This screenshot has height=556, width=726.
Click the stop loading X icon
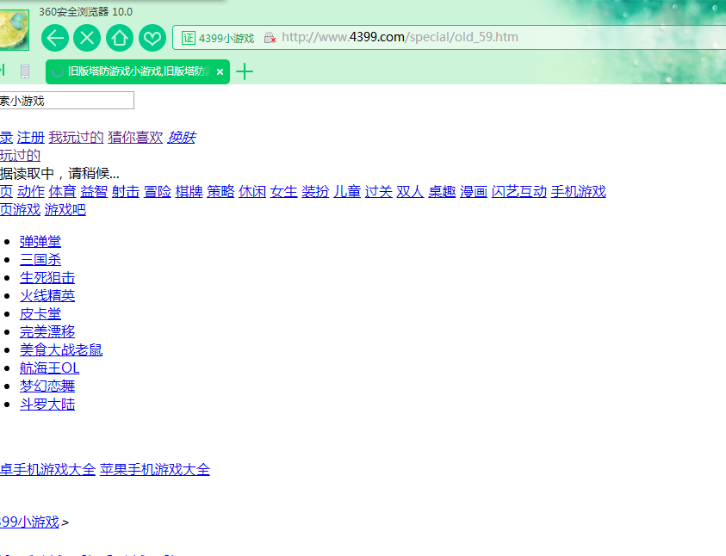coord(87,38)
